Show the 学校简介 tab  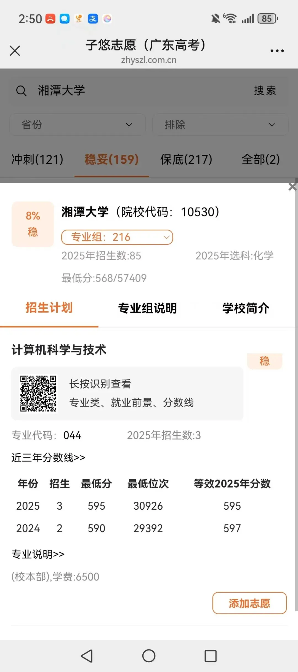[246, 308]
